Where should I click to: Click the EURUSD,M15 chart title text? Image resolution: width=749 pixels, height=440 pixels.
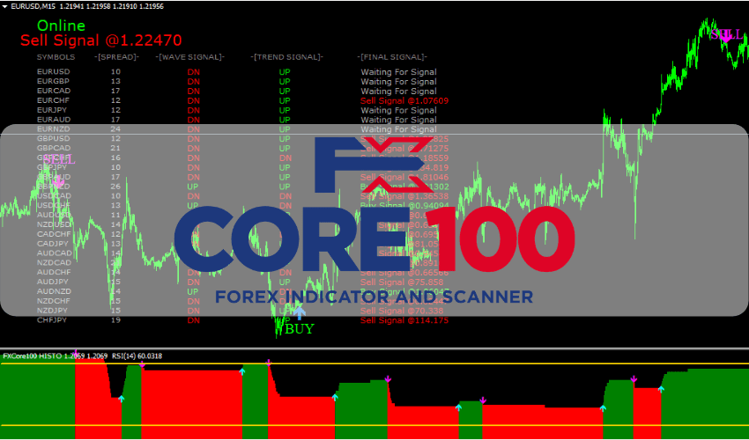[33, 7]
